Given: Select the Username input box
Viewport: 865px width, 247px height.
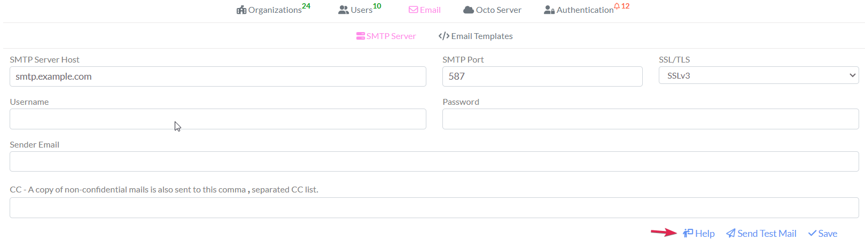Looking at the screenshot, I should (x=217, y=119).
